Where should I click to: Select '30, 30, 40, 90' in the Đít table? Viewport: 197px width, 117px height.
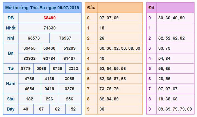coord(171,18)
